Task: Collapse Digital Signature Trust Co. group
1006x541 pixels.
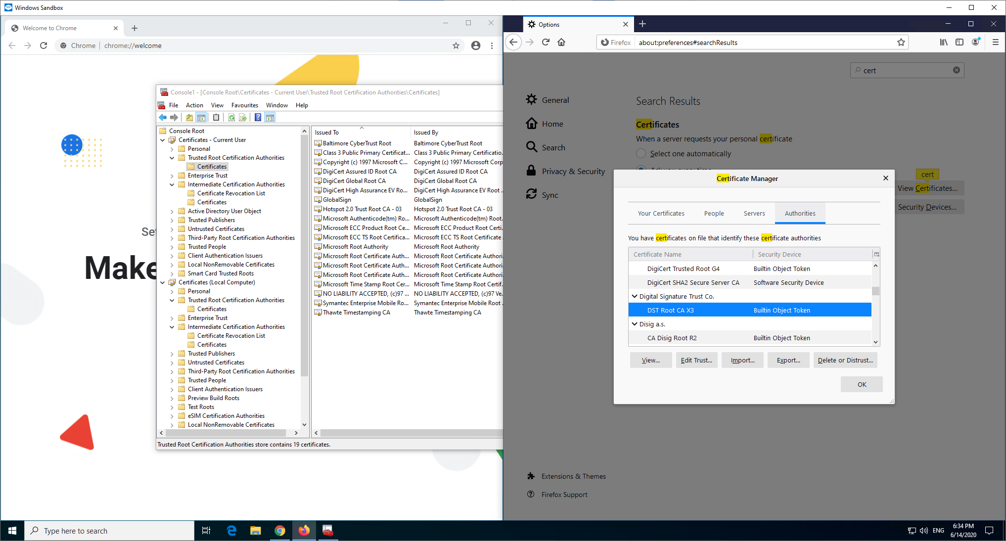Action: click(x=635, y=296)
